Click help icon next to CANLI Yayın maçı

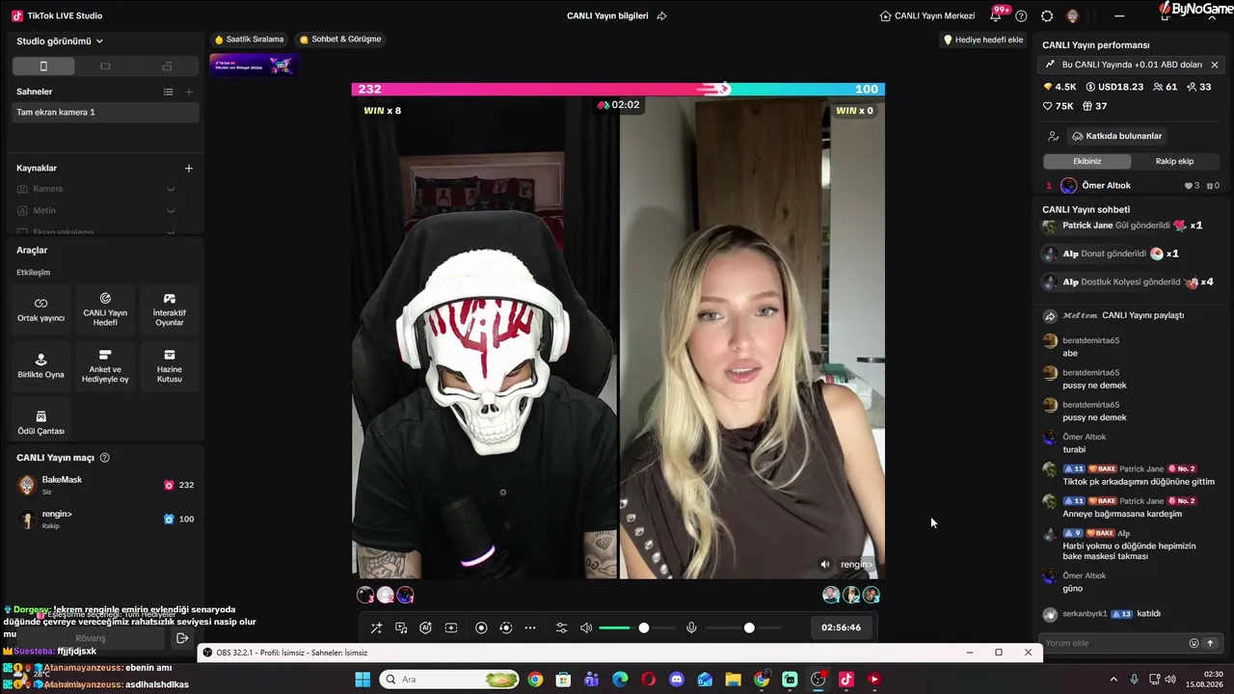pyautogui.click(x=105, y=458)
